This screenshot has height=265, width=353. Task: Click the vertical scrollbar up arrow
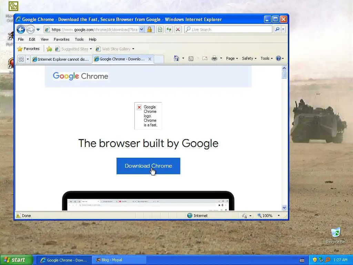[284, 68]
